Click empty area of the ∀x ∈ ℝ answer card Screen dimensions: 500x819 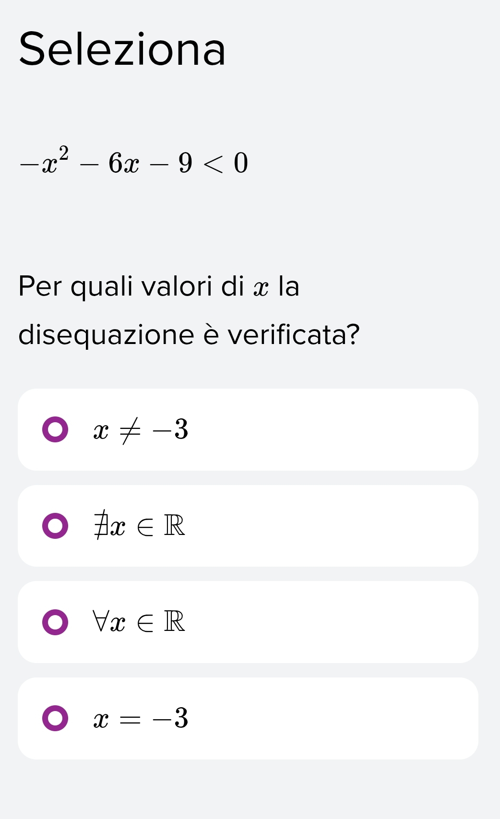pyautogui.click(x=336, y=622)
